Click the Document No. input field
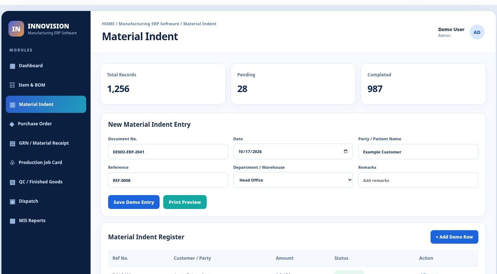The width and height of the screenshot is (497, 274). (168, 152)
